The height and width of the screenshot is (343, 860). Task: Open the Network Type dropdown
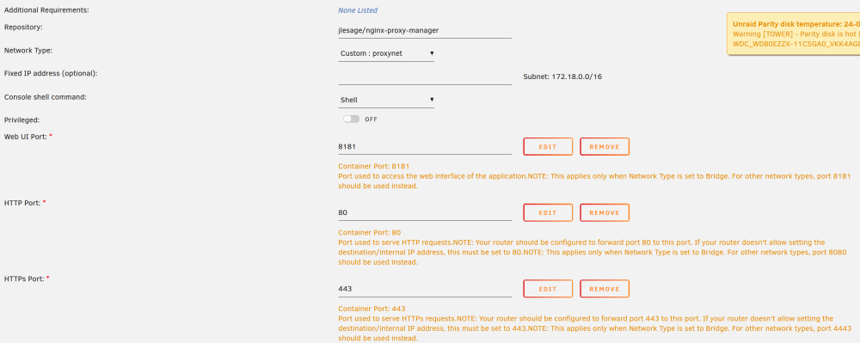(386, 53)
